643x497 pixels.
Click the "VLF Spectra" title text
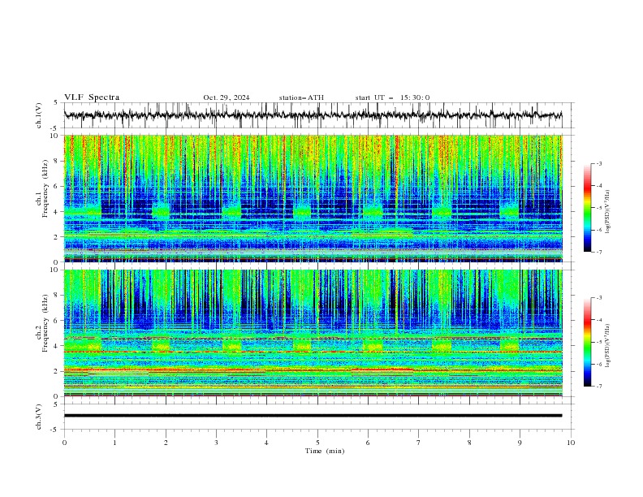[92, 97]
